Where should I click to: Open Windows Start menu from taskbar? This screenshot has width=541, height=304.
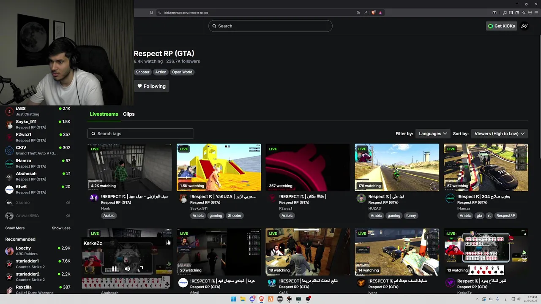tap(233, 299)
